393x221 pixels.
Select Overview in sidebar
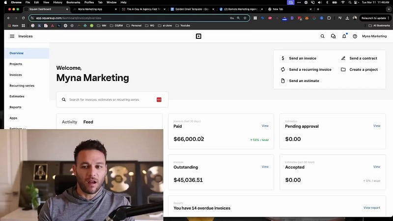coord(27,53)
